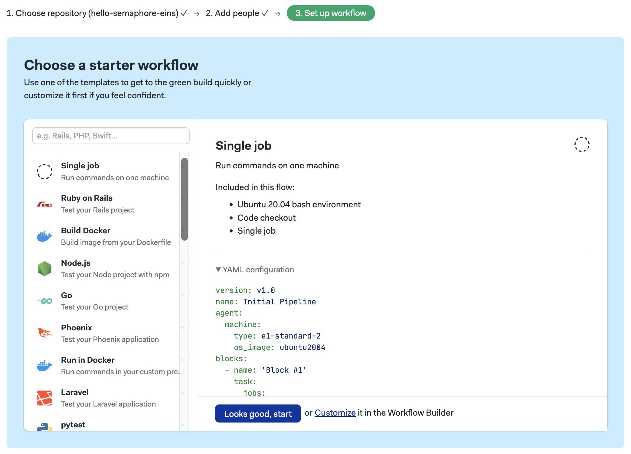The image size is (631, 454).
Task: Click the dashed circle icon top-right
Action: [582, 144]
